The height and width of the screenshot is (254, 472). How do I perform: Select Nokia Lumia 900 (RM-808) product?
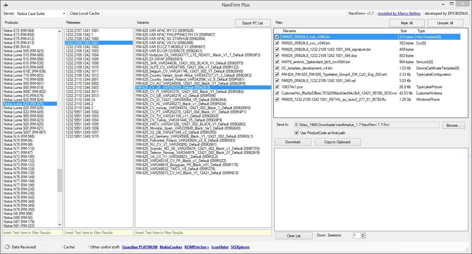click(23, 116)
